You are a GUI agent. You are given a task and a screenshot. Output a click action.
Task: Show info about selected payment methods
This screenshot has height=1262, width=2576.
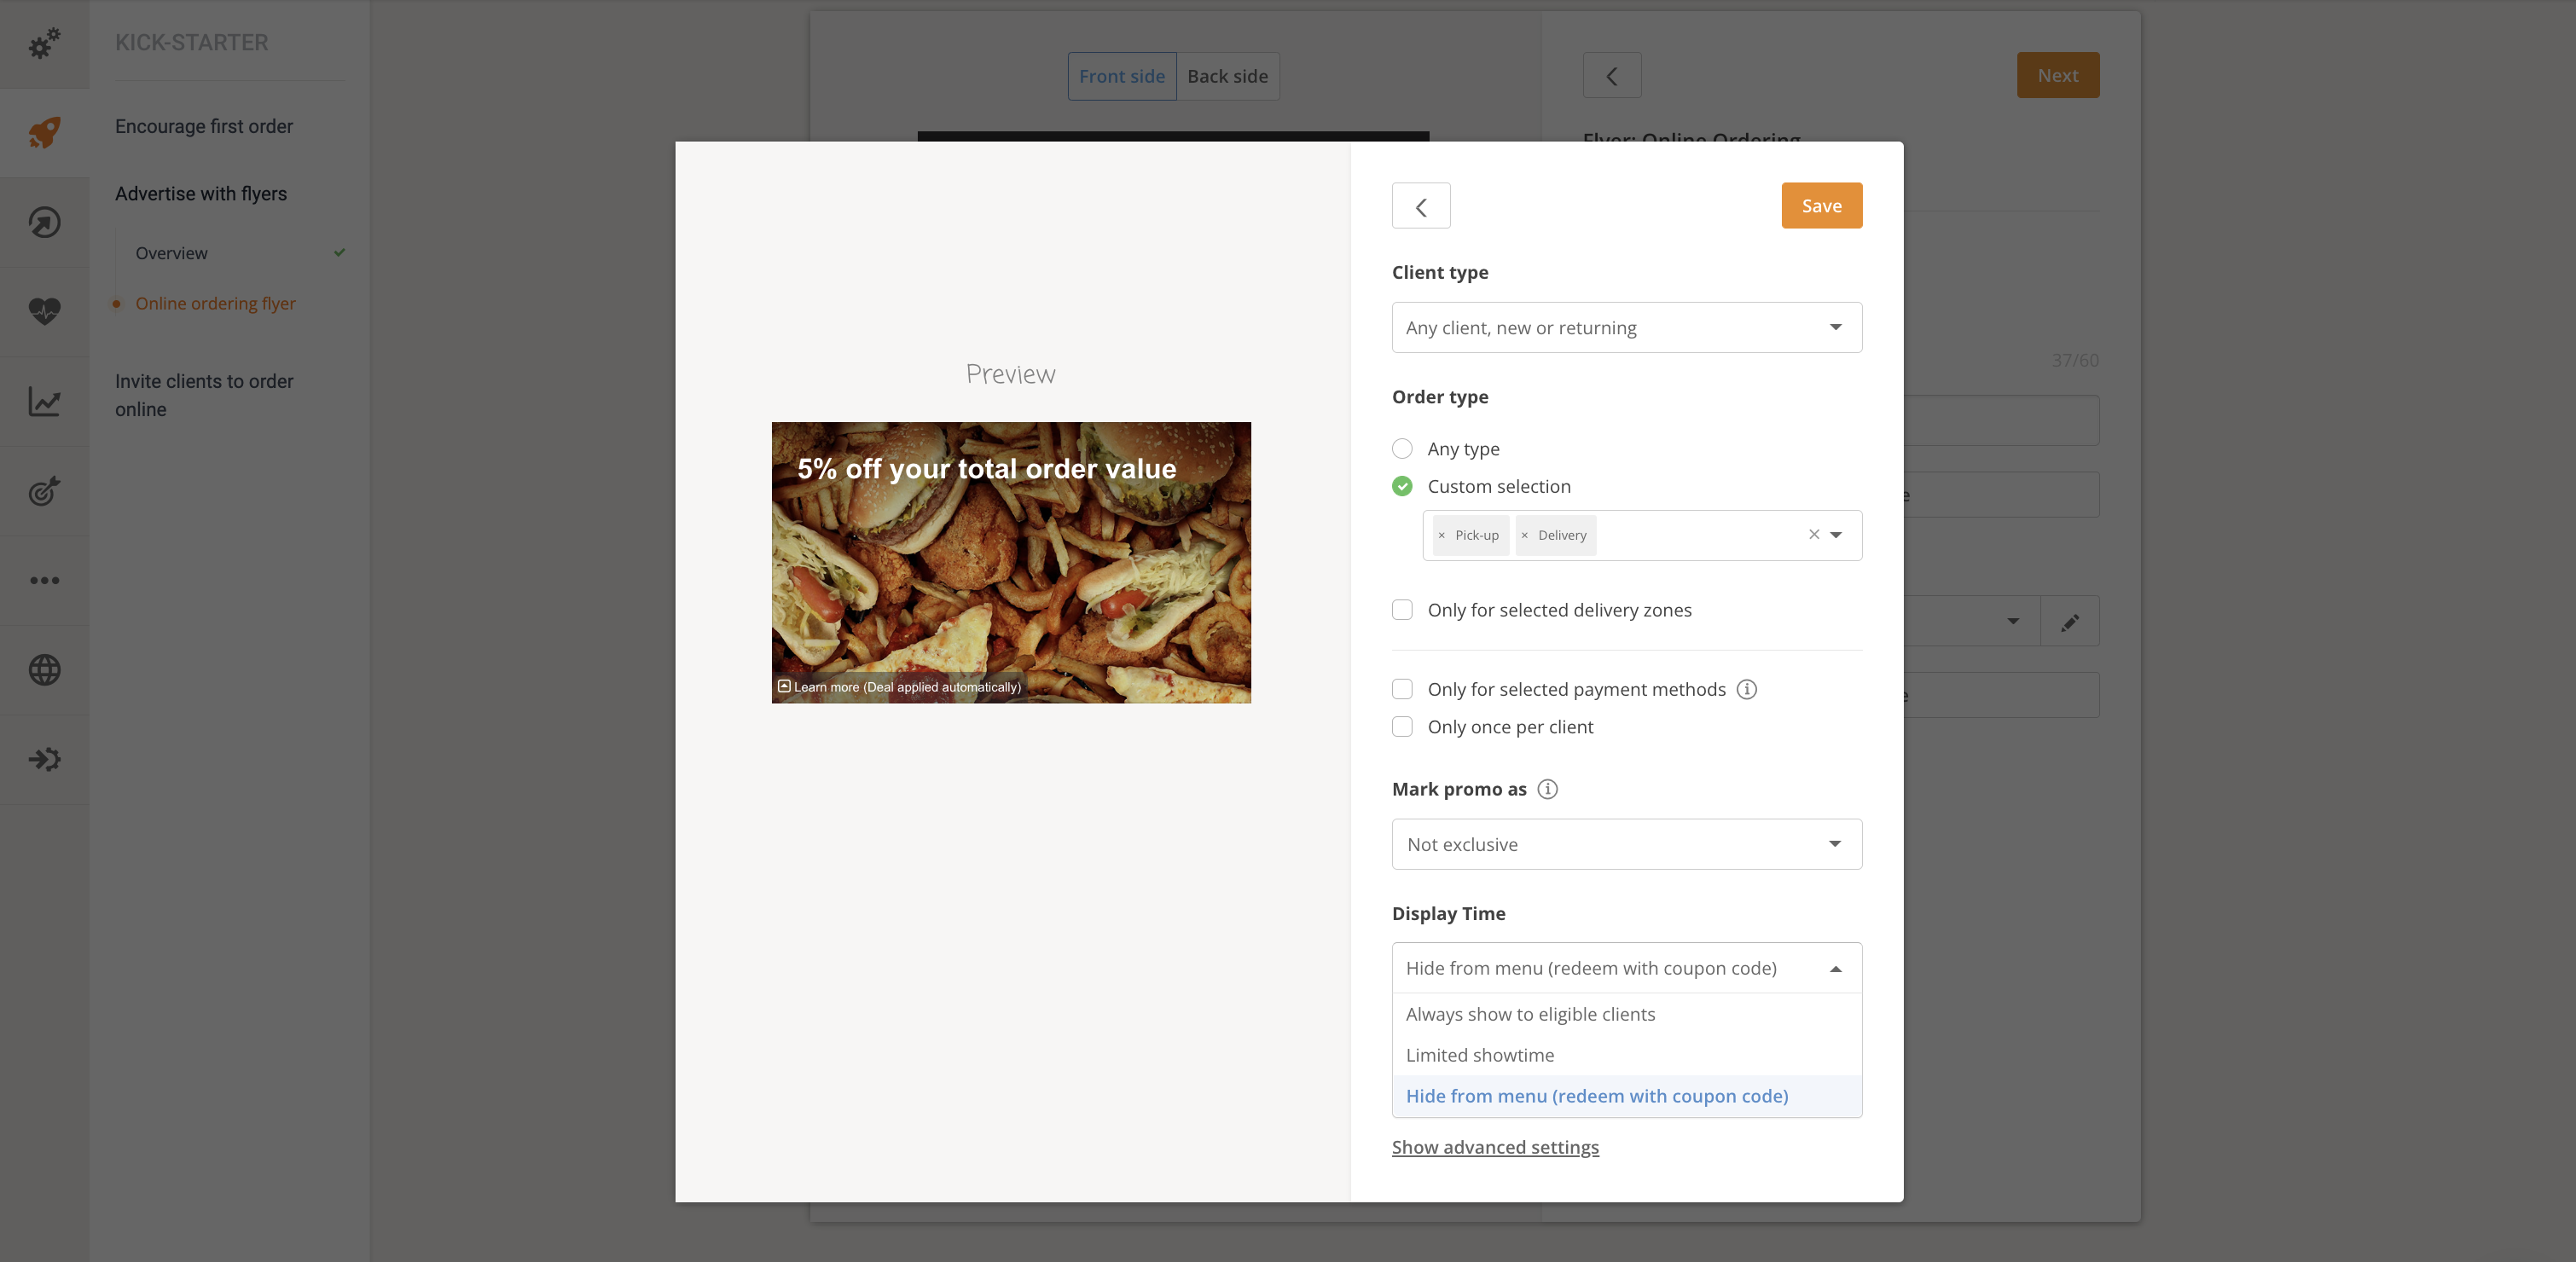(1747, 689)
